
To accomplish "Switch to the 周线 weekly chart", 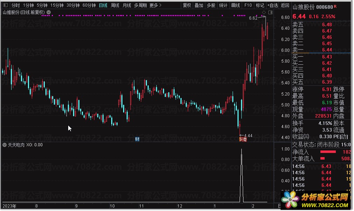I will point(115,5).
